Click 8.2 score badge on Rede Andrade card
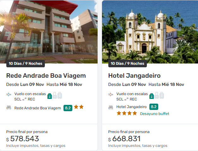Image resolution: width=198 pixels, height=151 pixels. [68, 108]
